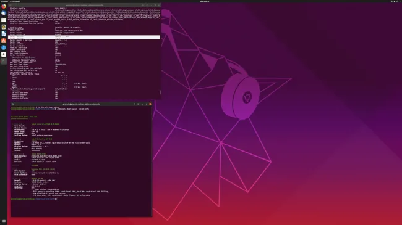Close the lower terminal window
This screenshot has height=225, width=402.
tap(150, 104)
